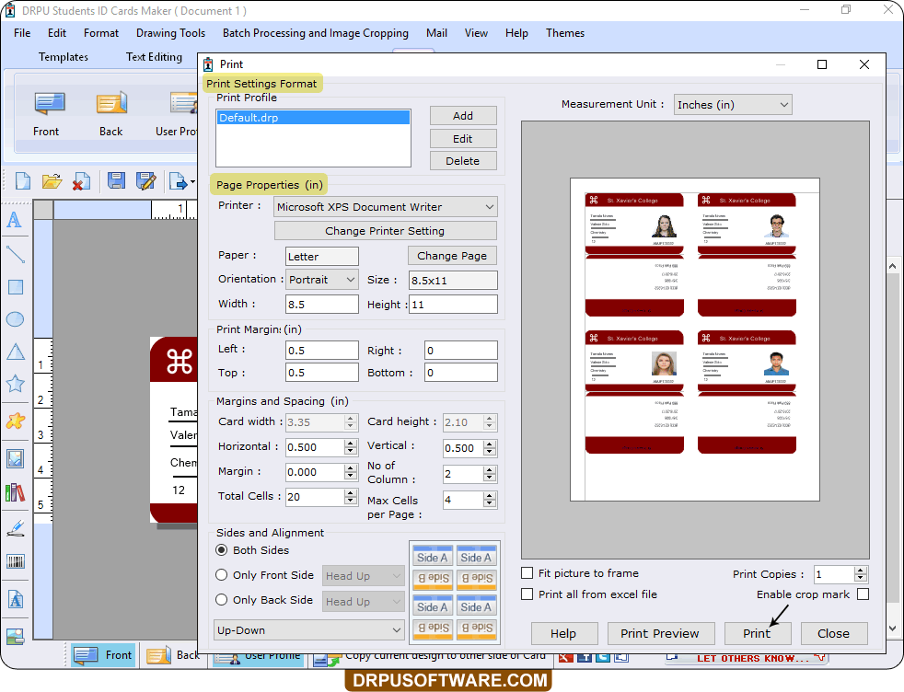Viewport: 904px width, 692px height.
Task: Select the Line drawing tool
Action: click(x=15, y=253)
